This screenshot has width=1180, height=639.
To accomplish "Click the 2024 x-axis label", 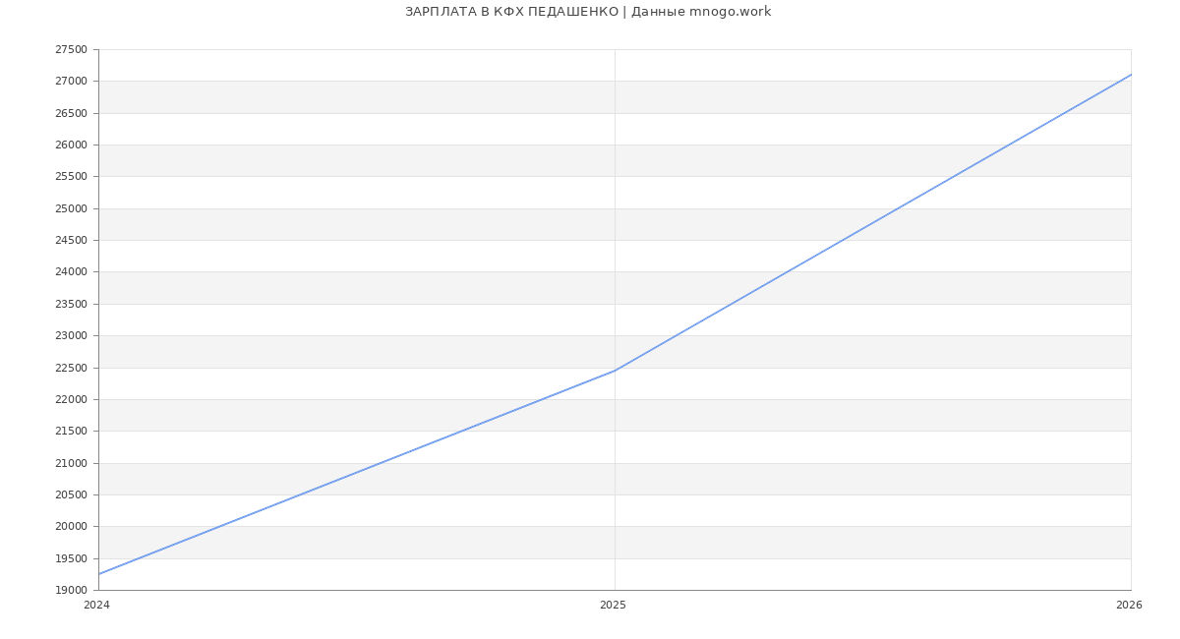I will 96,606.
